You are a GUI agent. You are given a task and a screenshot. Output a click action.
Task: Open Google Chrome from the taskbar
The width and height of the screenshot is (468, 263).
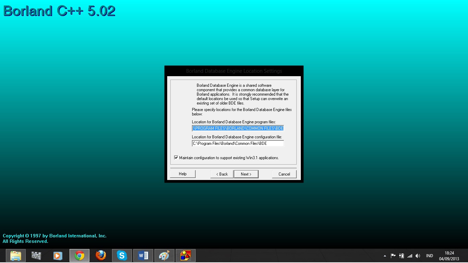(79, 255)
